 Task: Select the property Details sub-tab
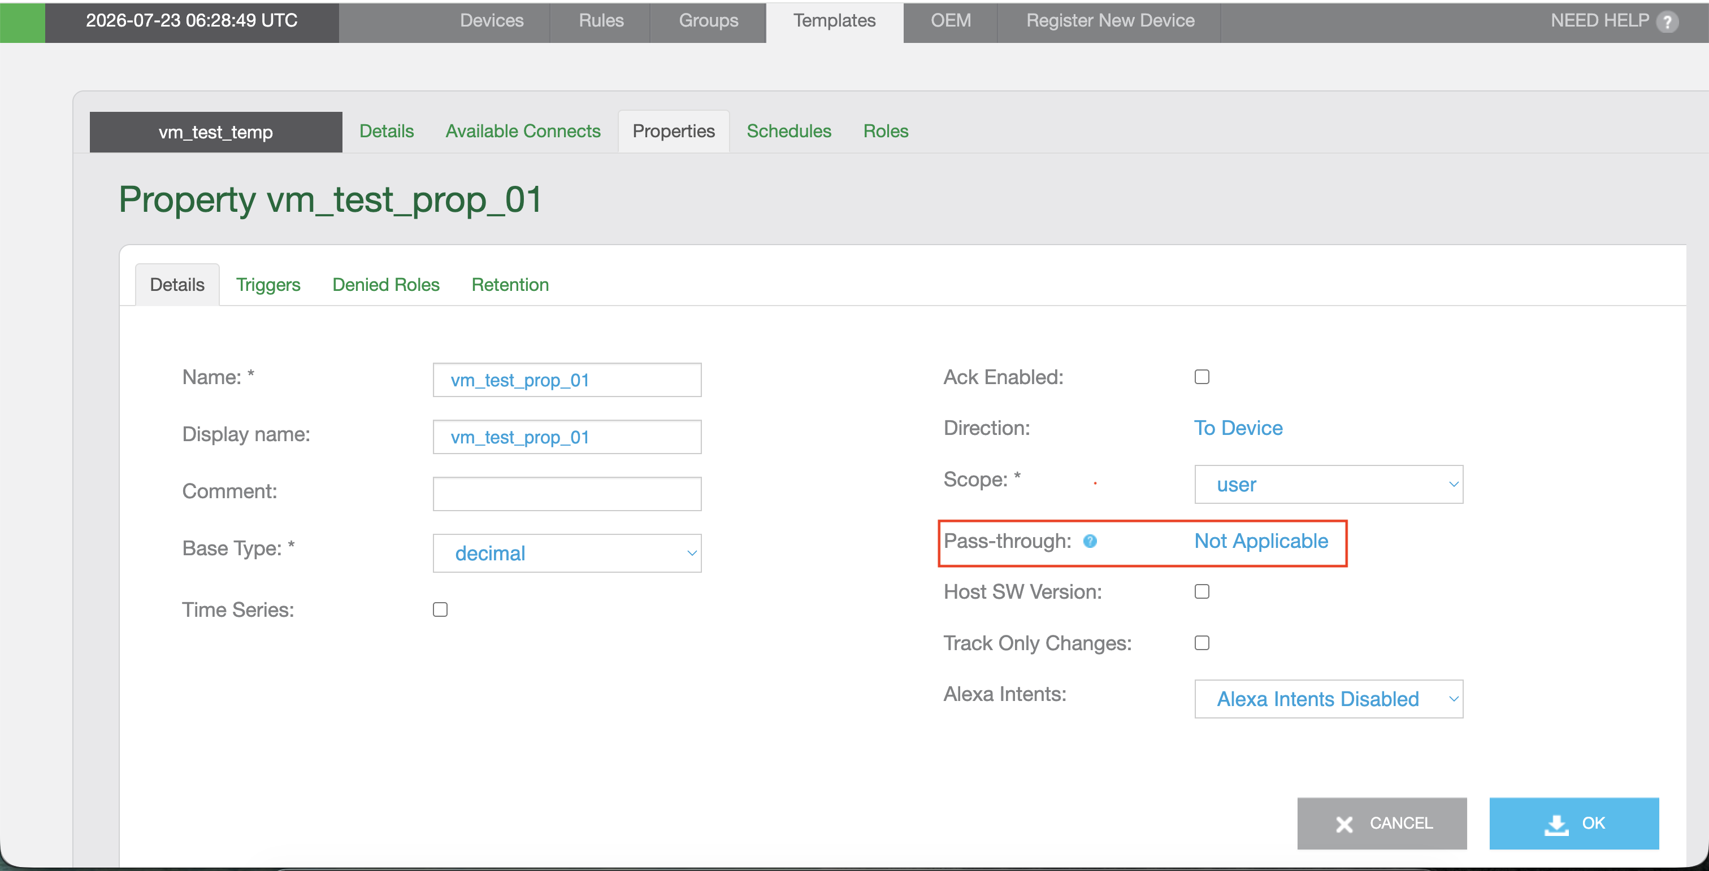coord(177,285)
